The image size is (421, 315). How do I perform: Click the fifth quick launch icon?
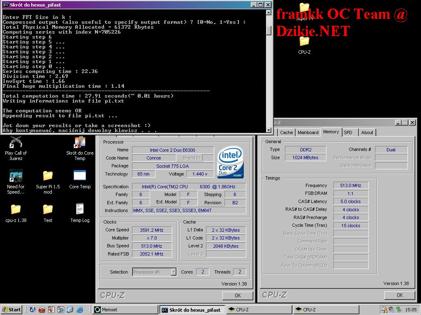70,310
